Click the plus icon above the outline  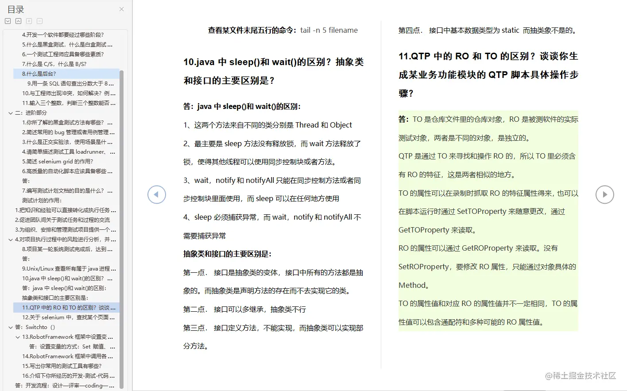tap(28, 21)
